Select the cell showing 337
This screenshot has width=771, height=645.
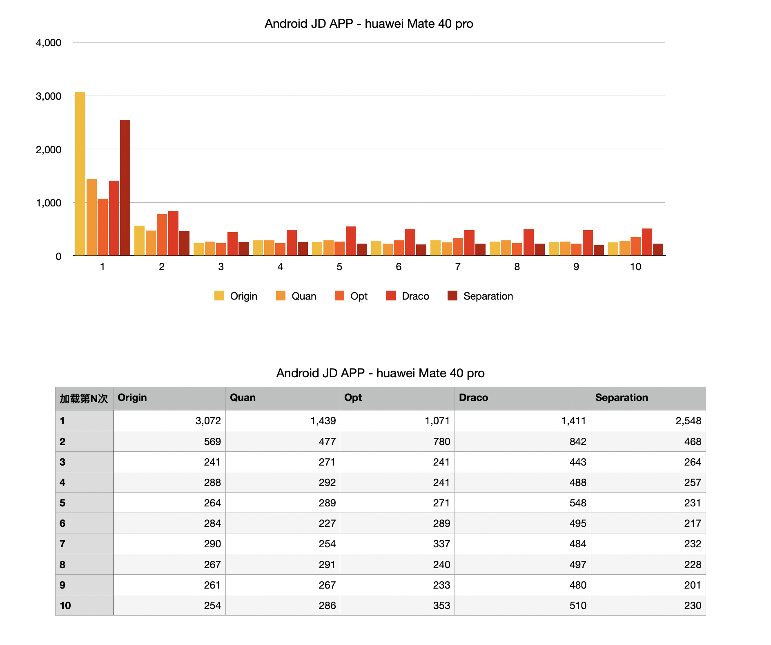point(397,544)
